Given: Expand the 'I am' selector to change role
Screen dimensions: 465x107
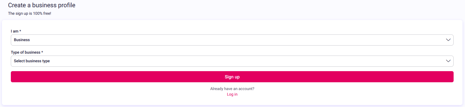Looking at the screenshot, I should click(232, 40).
